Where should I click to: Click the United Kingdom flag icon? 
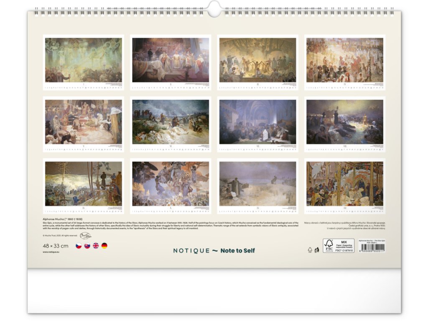pos(96,246)
